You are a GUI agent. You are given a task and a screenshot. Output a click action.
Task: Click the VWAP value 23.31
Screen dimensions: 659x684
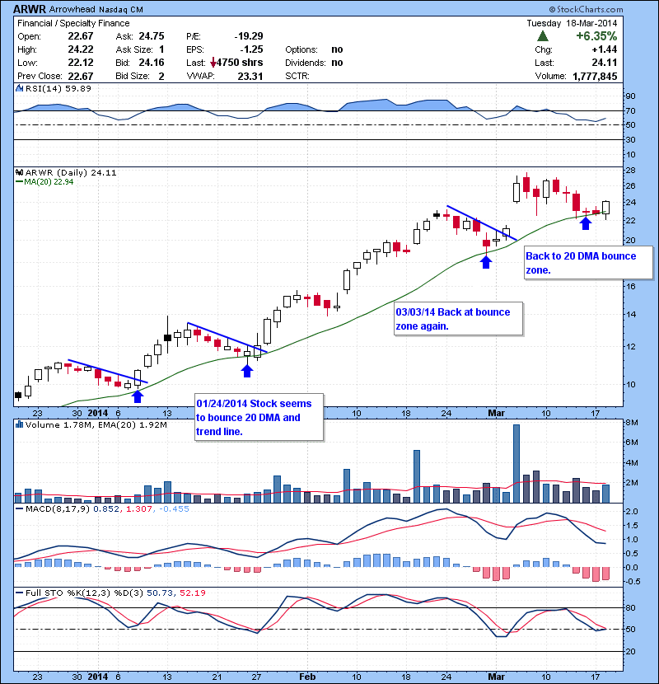[250, 77]
